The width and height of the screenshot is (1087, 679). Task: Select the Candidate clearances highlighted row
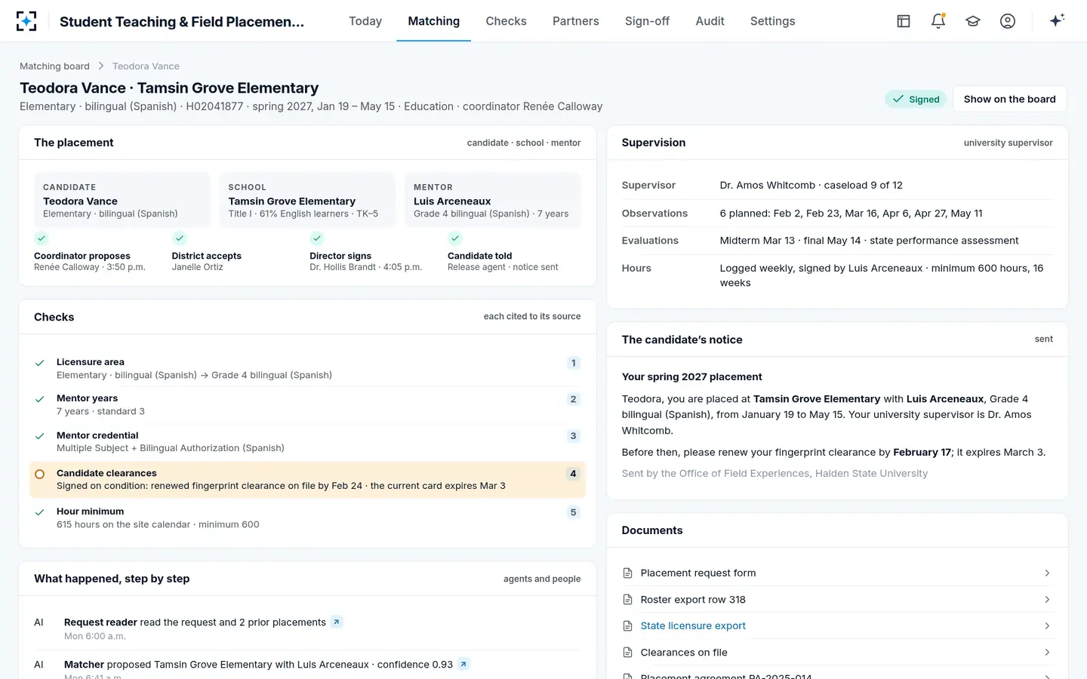(x=307, y=480)
